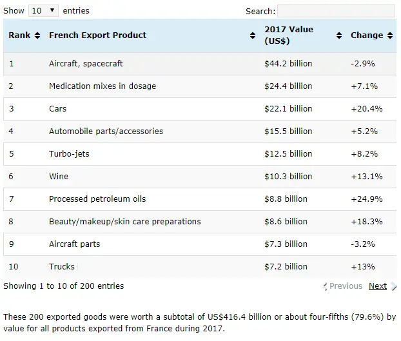
Task: Sort by French Export Product arrows
Action: tap(252, 35)
